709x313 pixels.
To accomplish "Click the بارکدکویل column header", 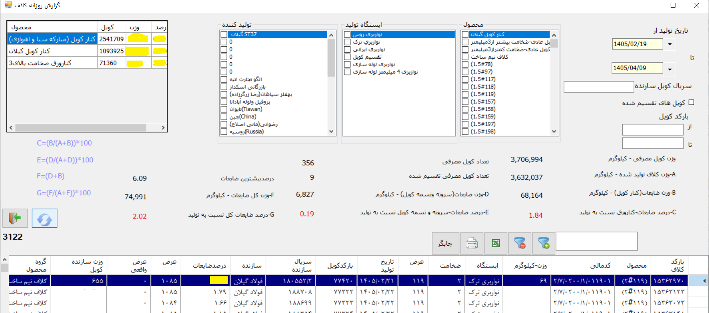I will (336, 265).
